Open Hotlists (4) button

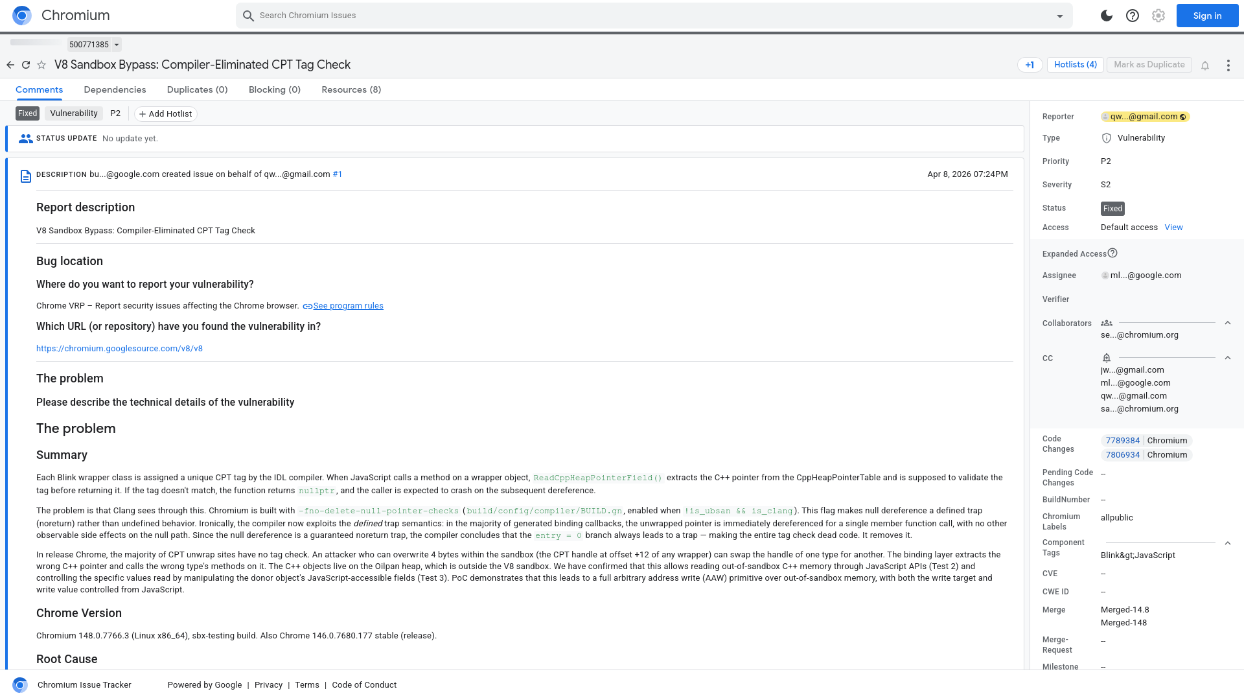point(1075,65)
